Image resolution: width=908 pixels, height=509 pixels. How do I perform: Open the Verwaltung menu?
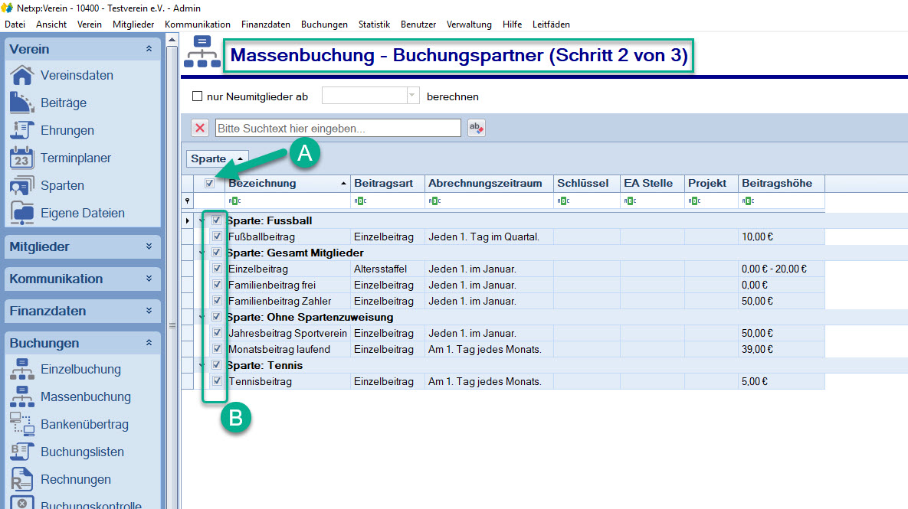[x=469, y=24]
